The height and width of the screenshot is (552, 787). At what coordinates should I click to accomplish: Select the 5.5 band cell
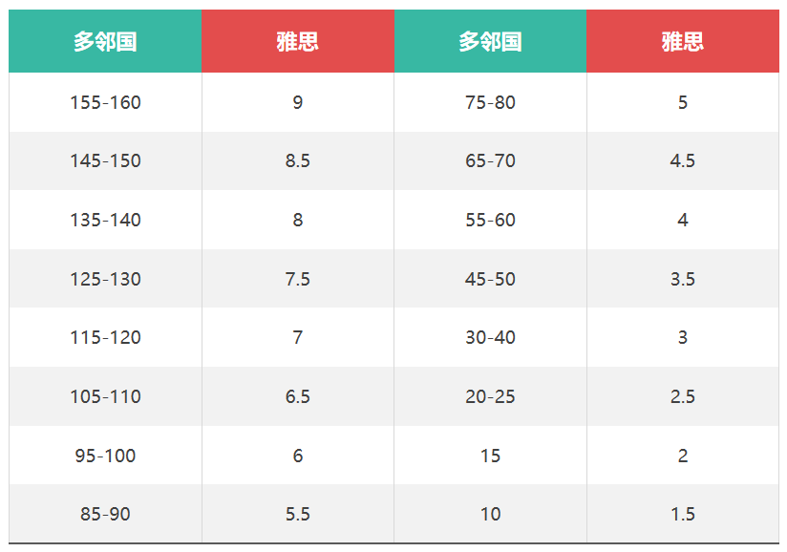coord(298,514)
